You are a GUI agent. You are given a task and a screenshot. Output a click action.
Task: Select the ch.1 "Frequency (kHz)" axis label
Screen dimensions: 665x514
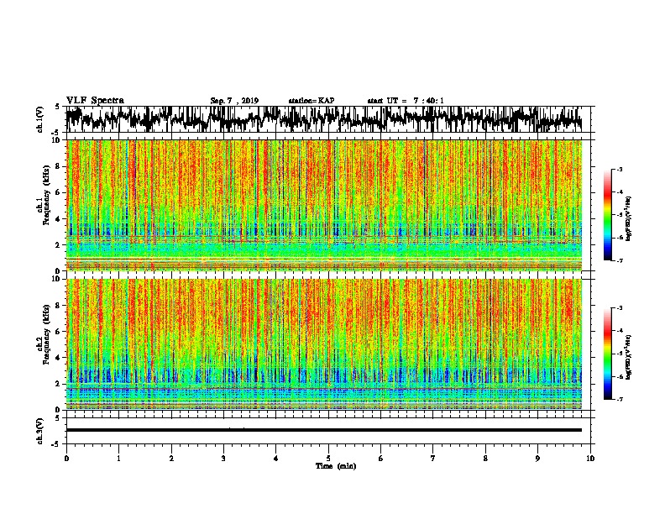(x=46, y=195)
